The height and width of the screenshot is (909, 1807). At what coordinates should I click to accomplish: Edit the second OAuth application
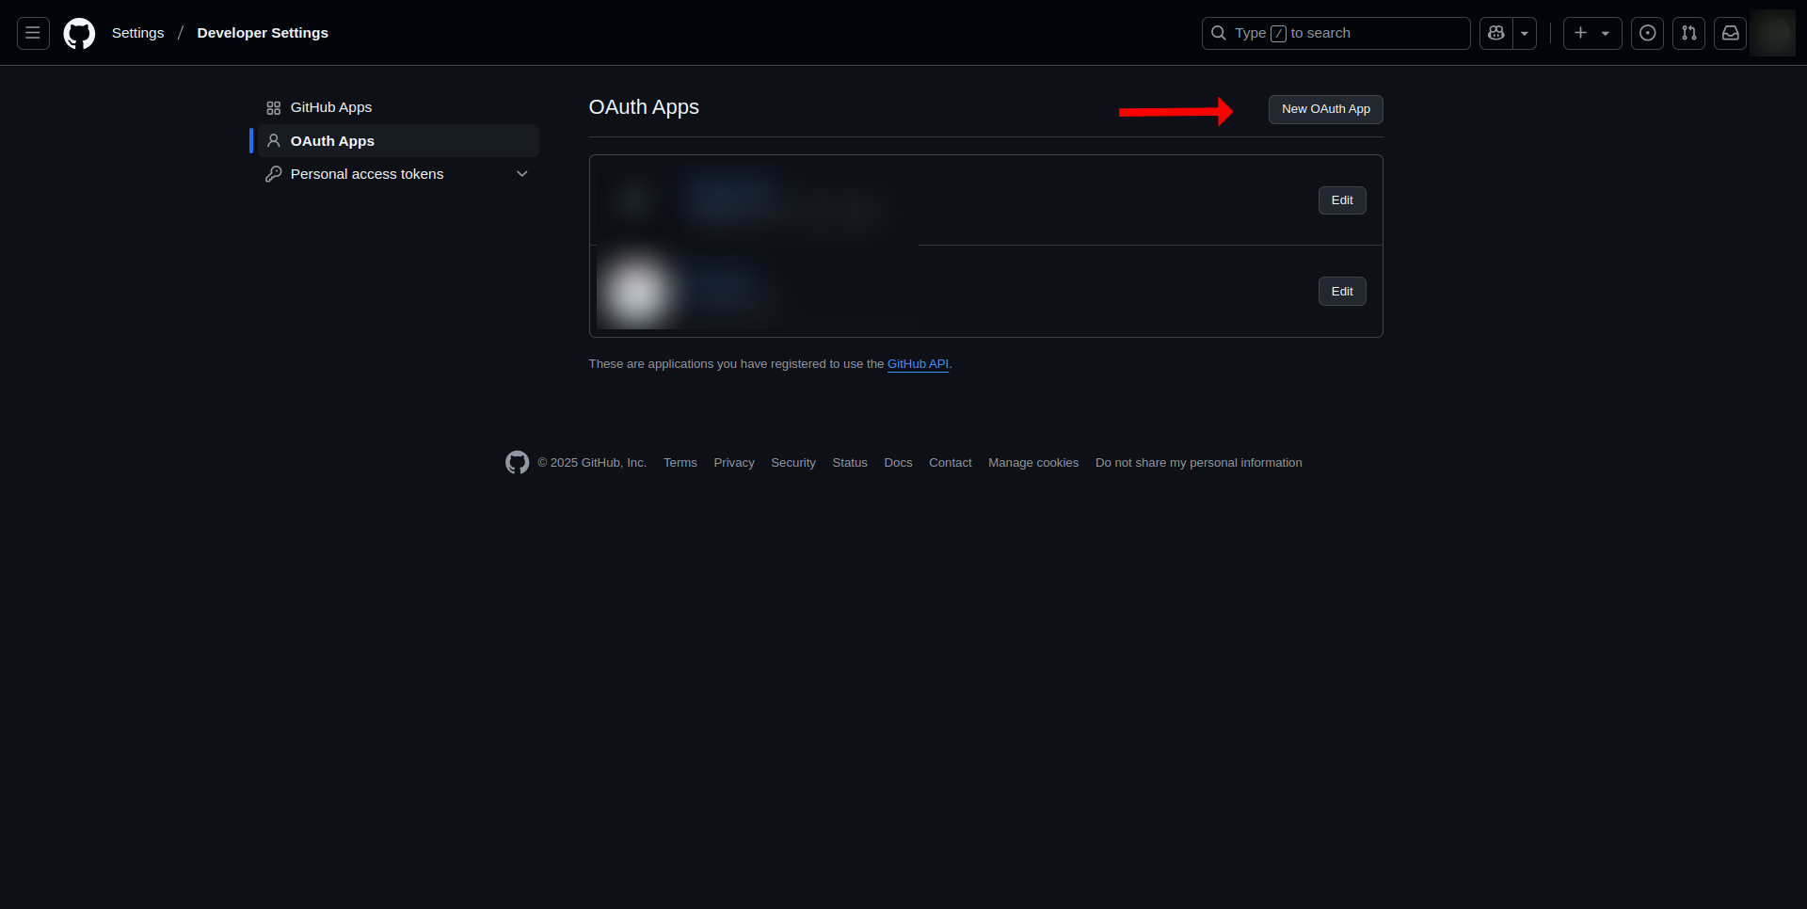tap(1342, 292)
